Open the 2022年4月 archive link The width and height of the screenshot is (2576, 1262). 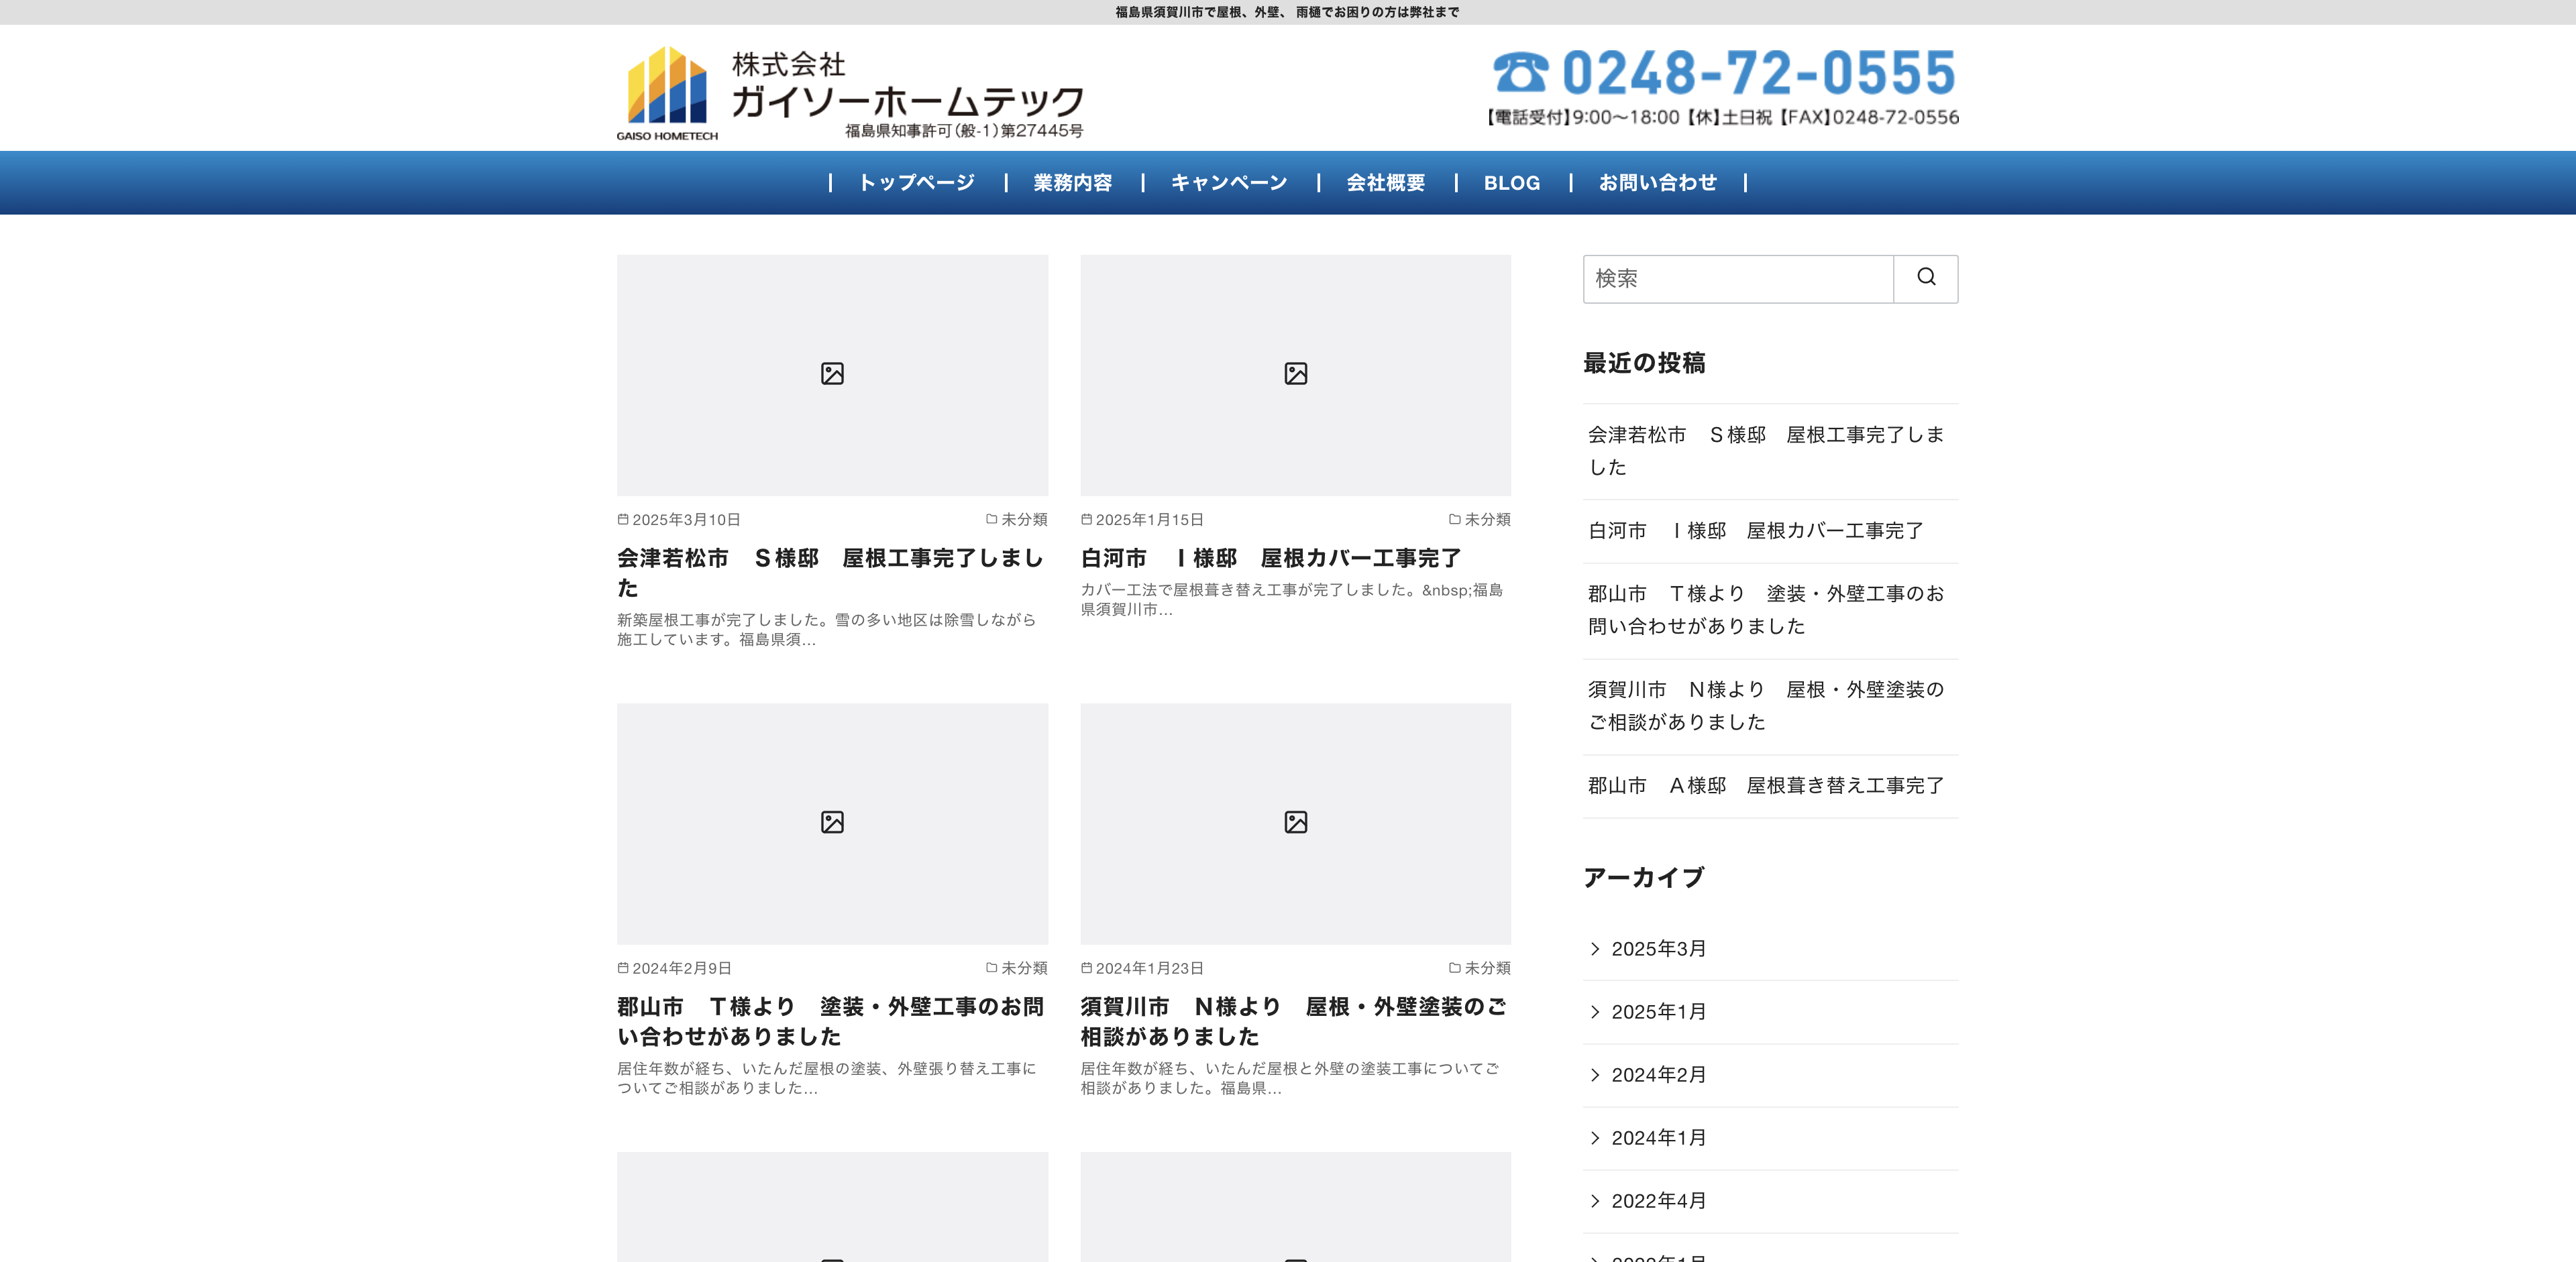point(1658,1201)
